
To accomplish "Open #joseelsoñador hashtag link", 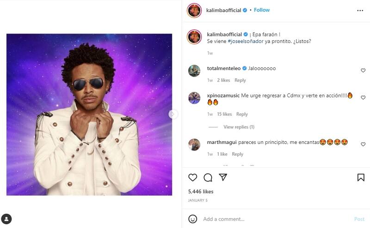I will tap(246, 41).
